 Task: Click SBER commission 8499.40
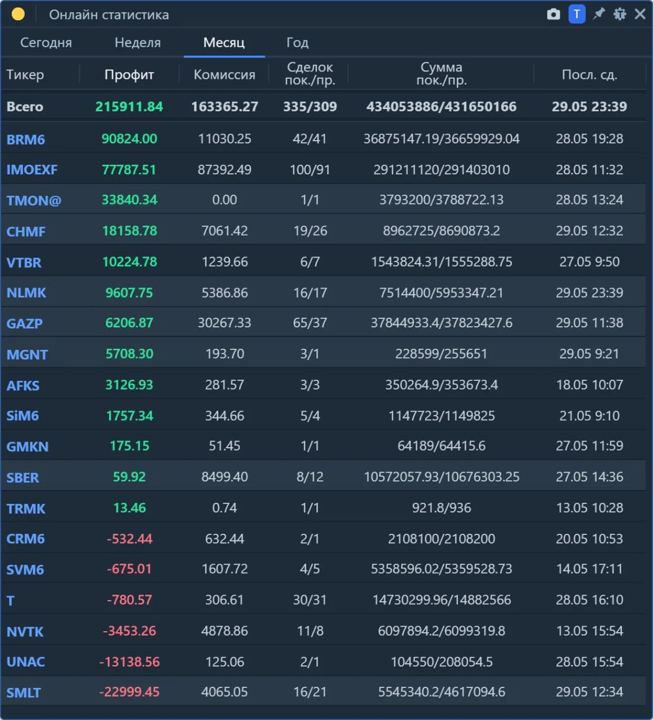tap(225, 478)
